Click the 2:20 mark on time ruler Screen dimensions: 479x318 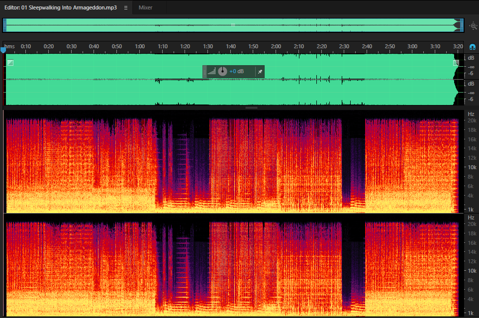(x=322, y=46)
